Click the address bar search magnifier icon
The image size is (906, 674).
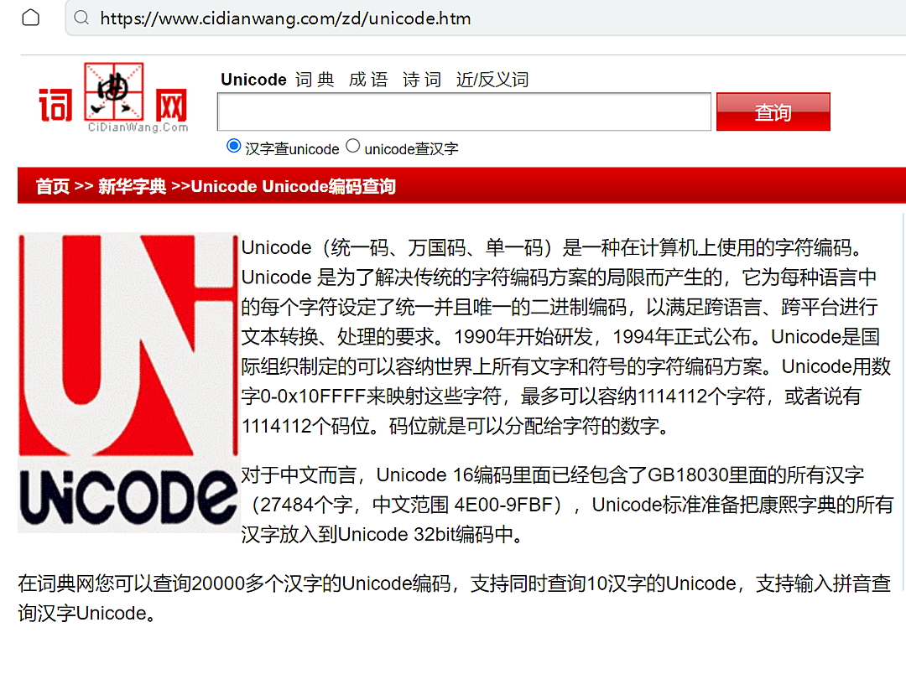point(81,18)
